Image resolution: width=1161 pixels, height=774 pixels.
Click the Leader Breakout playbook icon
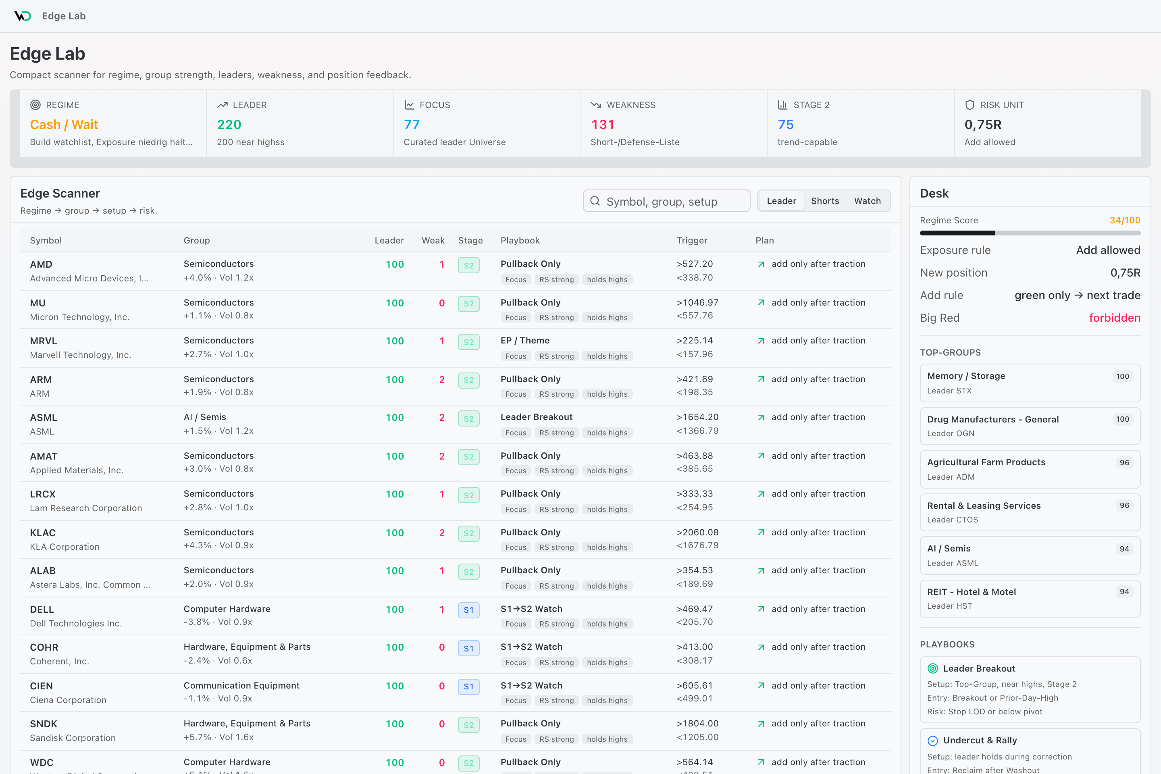[x=932, y=668]
